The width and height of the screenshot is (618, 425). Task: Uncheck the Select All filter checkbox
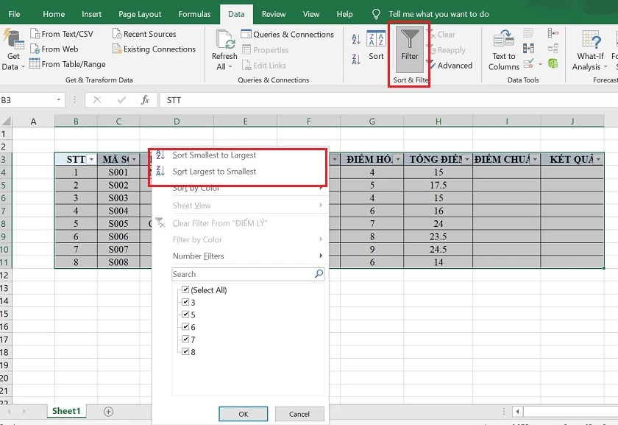(185, 289)
